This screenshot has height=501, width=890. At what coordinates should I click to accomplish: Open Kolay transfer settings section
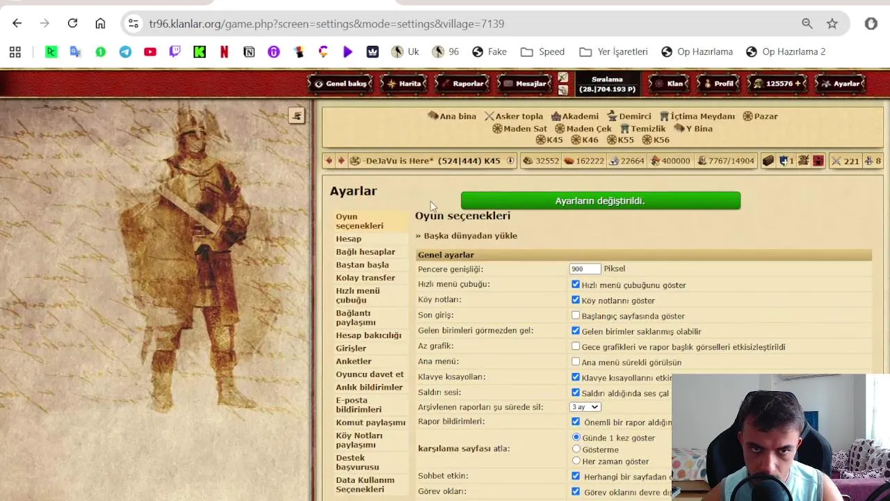pyautogui.click(x=365, y=278)
